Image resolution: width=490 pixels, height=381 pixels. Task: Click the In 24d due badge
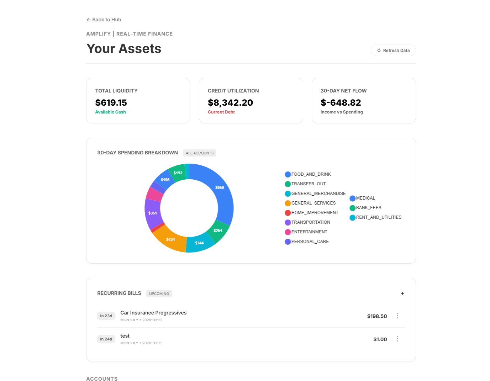tap(106, 339)
